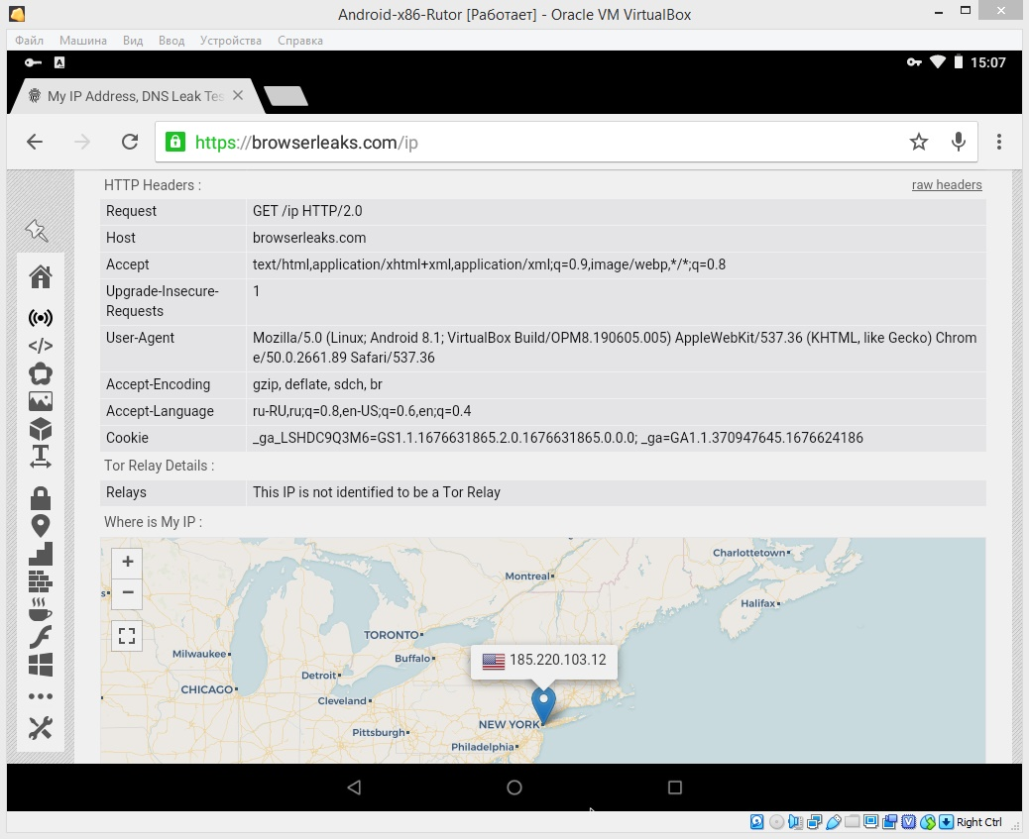Open the flower-shaped WebRTC icon
The width and height of the screenshot is (1029, 839).
(40, 373)
